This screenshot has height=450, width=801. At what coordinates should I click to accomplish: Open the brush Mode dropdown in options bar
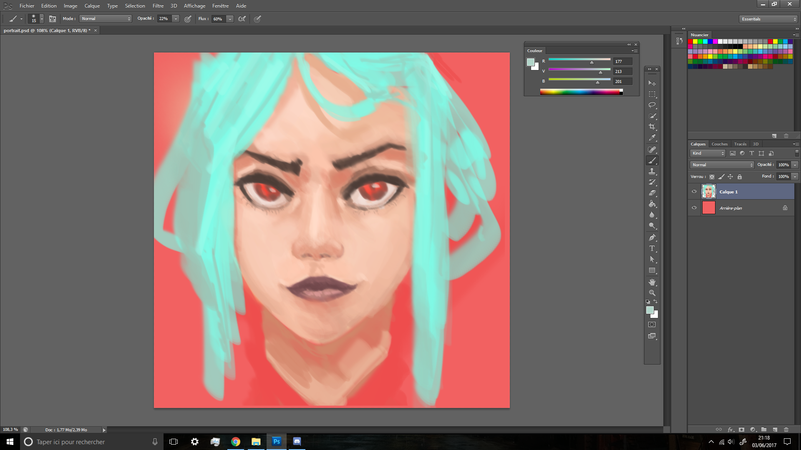point(105,19)
